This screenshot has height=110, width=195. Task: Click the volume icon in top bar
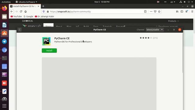click(185, 2)
